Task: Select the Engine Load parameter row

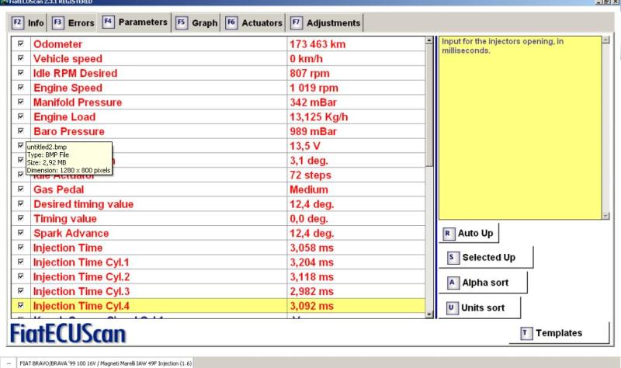Action: (x=155, y=117)
